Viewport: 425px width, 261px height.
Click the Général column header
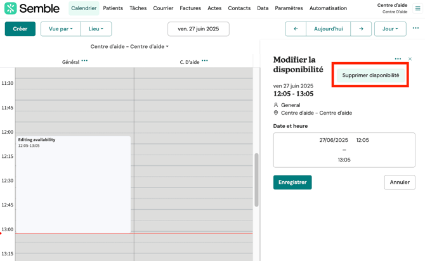pyautogui.click(x=71, y=62)
